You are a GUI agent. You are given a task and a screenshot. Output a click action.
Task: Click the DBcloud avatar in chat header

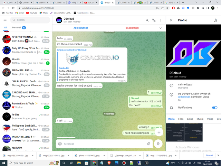tap(59, 20)
